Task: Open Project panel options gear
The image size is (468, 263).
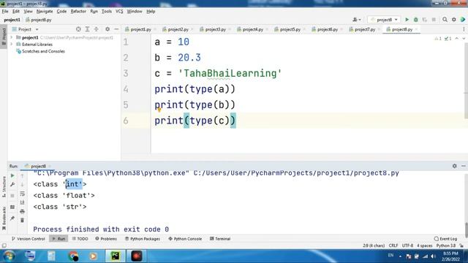Action: coord(107,29)
